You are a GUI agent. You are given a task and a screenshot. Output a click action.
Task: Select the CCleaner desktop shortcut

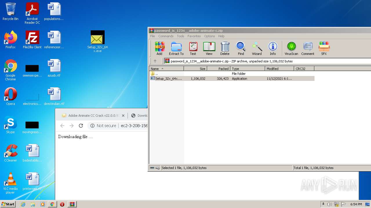[10, 153]
